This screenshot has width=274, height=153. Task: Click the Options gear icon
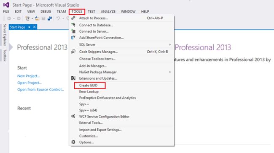[73, 142]
